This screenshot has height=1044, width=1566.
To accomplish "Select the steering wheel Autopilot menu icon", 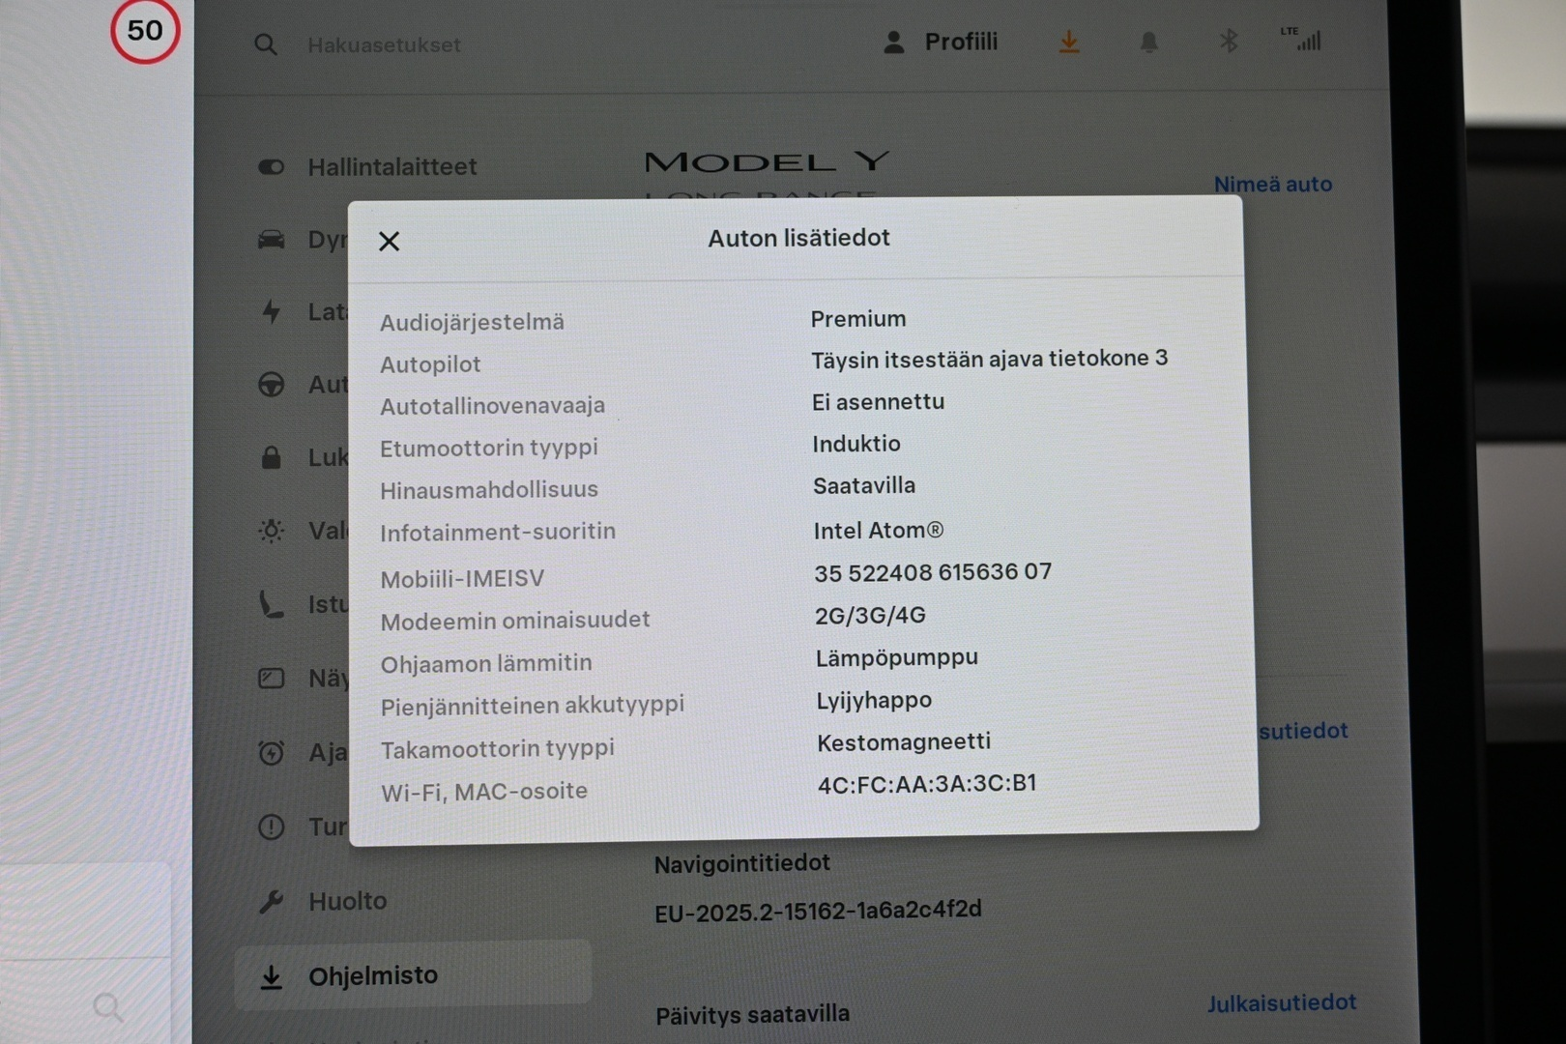I will tap(272, 384).
